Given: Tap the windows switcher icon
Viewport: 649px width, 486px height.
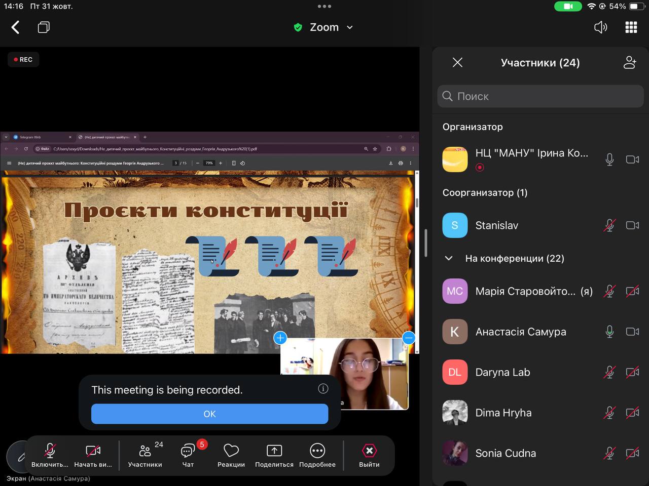Looking at the screenshot, I should click(44, 27).
